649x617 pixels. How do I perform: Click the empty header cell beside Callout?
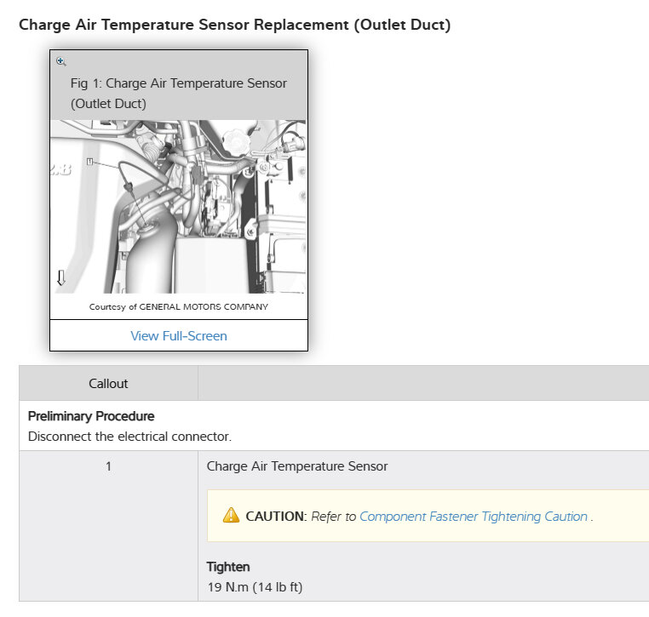pos(423,384)
